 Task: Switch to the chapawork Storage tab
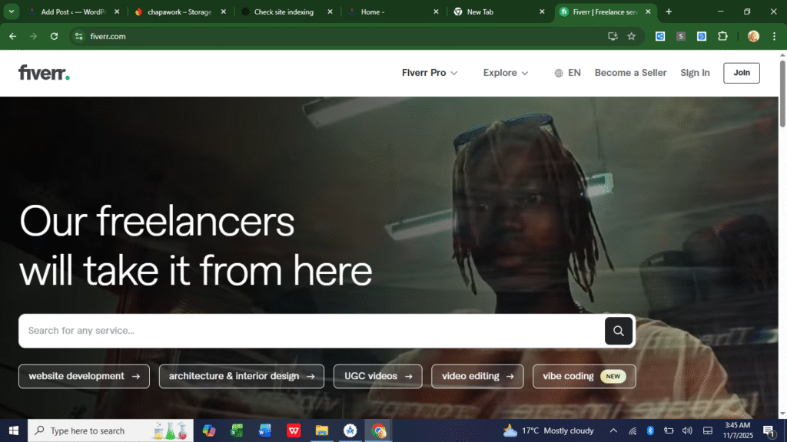(177, 12)
